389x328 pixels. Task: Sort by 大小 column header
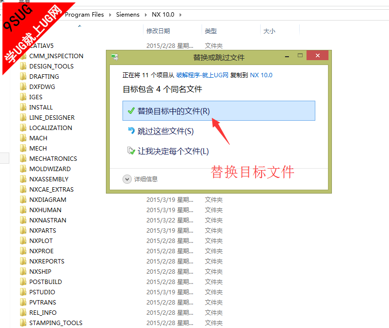coord(269,31)
